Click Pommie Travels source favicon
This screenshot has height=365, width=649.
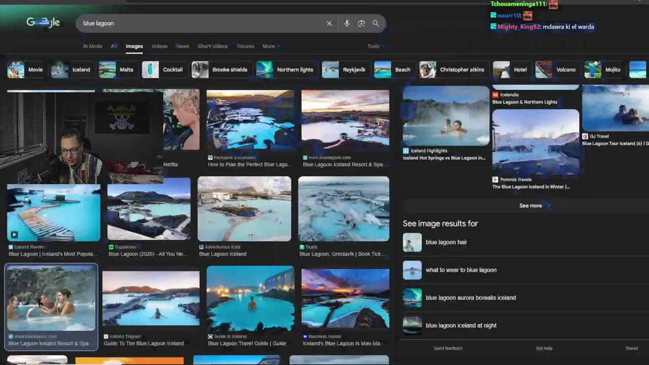pyautogui.click(x=495, y=179)
